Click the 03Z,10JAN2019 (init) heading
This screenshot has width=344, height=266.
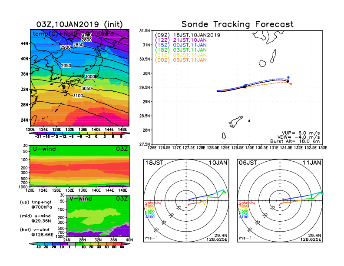(x=79, y=24)
